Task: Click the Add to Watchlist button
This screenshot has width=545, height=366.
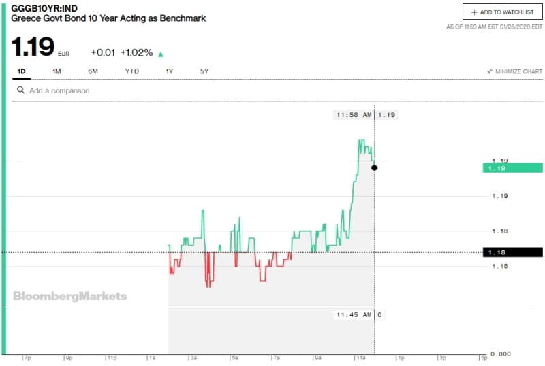Action: tap(503, 12)
